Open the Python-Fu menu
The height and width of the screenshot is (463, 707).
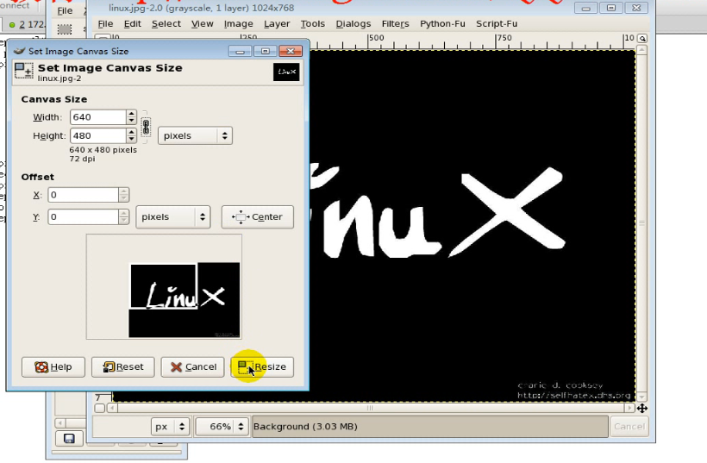442,24
